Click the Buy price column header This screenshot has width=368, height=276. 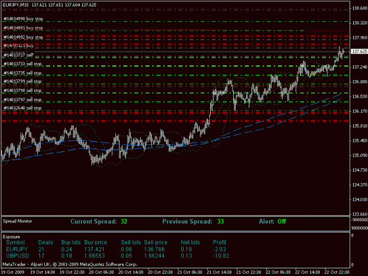(95, 242)
